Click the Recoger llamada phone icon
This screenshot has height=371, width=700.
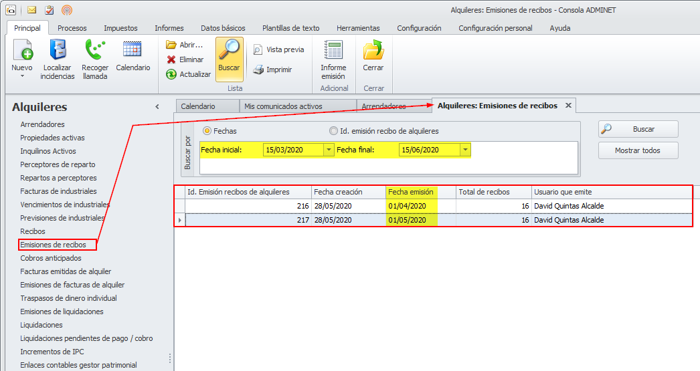(95, 51)
